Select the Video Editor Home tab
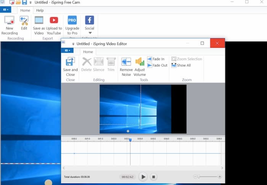267x185 pixels. point(88,52)
